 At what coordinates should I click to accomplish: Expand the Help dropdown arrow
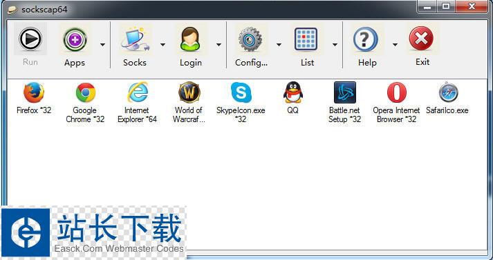395,45
